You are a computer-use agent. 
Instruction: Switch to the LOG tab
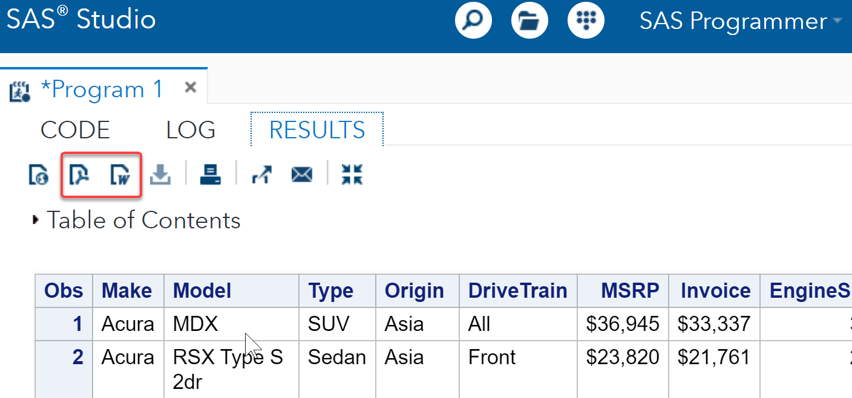coord(191,130)
